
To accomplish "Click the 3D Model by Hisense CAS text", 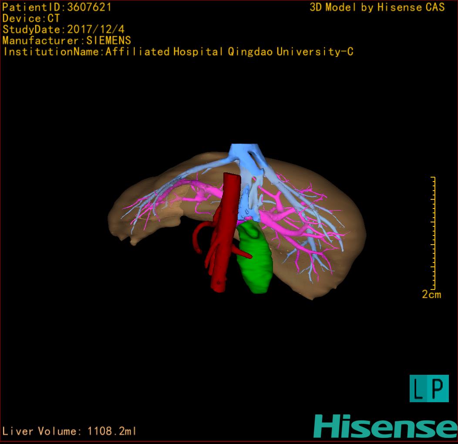I will 377,7.
